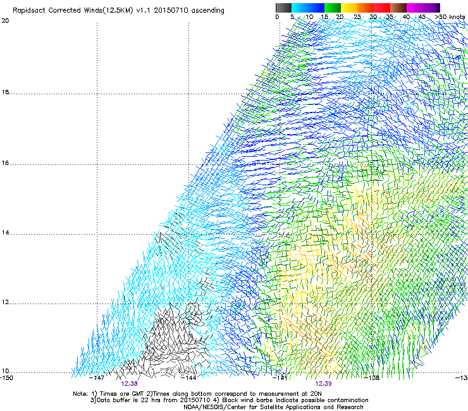Click the brown 35–40 knots legend swatch

398,8
